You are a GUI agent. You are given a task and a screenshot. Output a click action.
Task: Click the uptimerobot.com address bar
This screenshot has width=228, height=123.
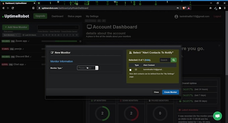click(106, 8)
